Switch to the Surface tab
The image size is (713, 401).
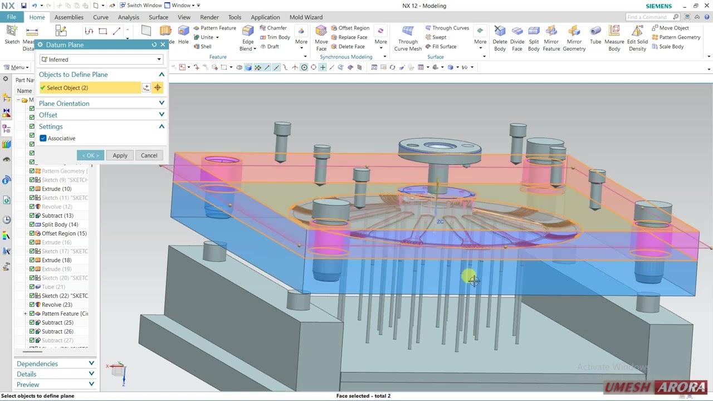point(158,17)
